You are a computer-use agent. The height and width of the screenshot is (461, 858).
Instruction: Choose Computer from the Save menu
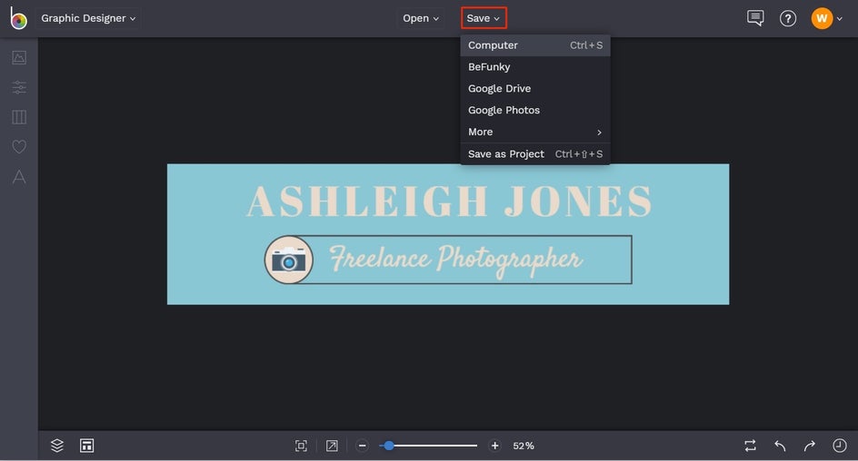click(535, 45)
